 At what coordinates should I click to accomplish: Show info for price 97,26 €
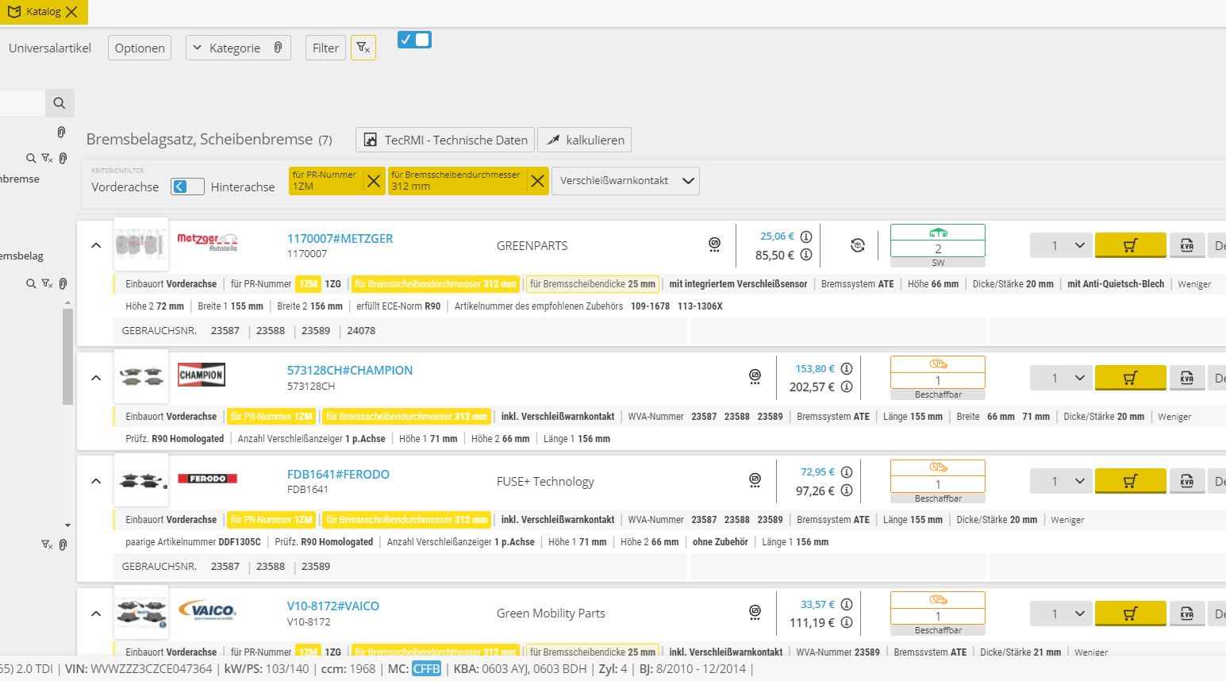click(x=847, y=491)
